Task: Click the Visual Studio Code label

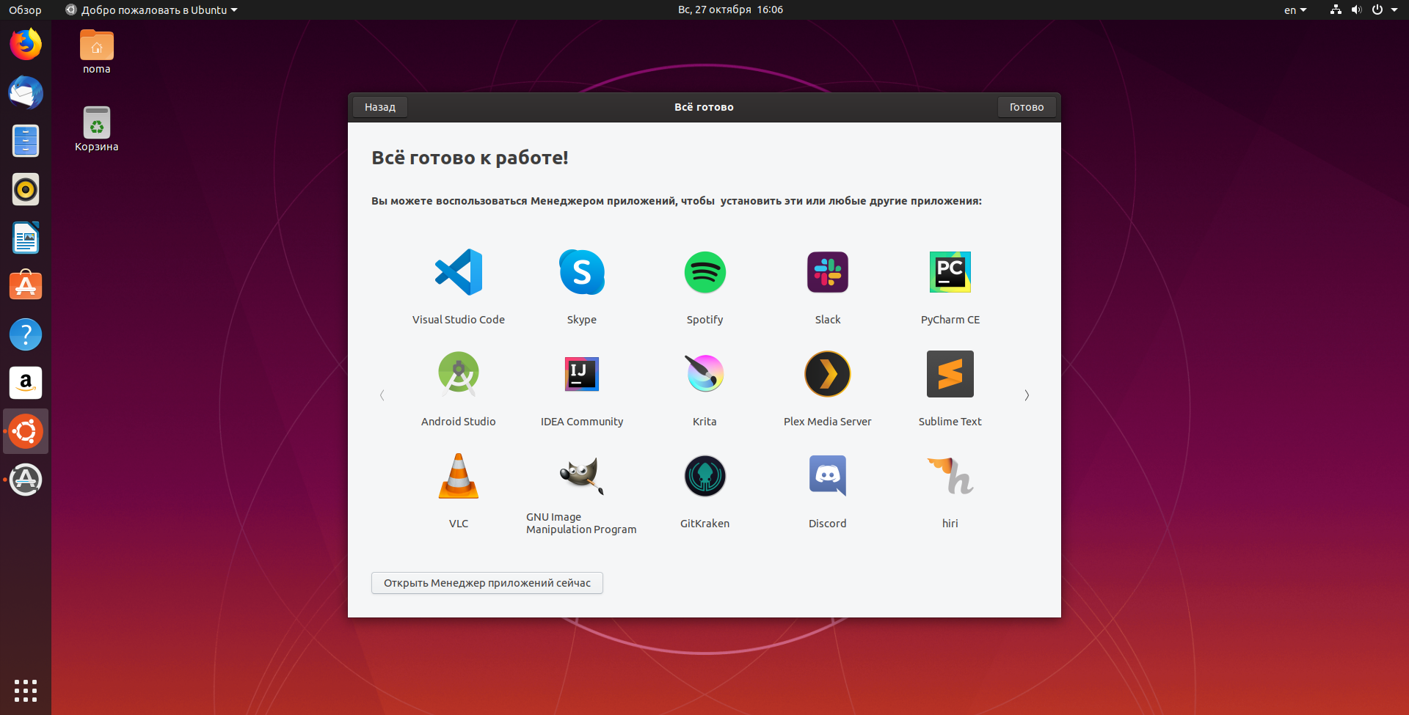Action: (459, 320)
